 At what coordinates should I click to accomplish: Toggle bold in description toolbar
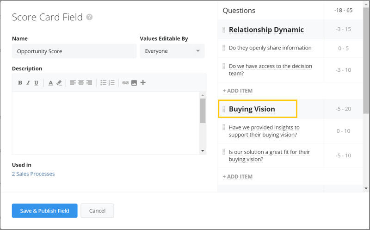pyautogui.click(x=20, y=83)
